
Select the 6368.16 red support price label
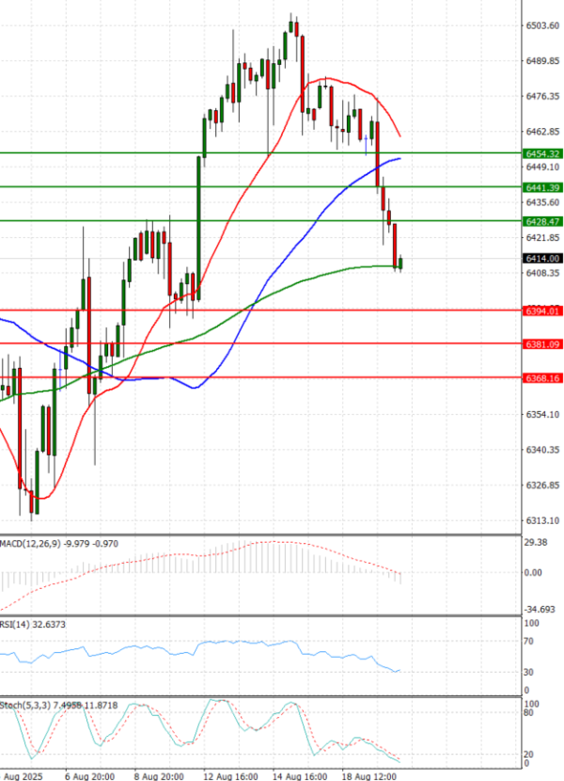[542, 378]
